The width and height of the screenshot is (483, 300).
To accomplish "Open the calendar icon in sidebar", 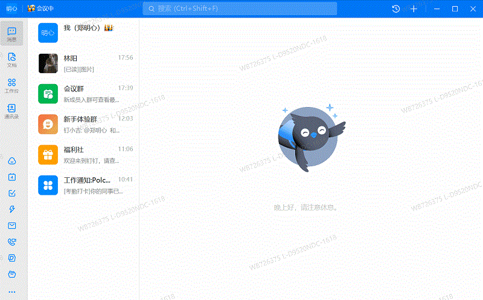I will (12, 177).
